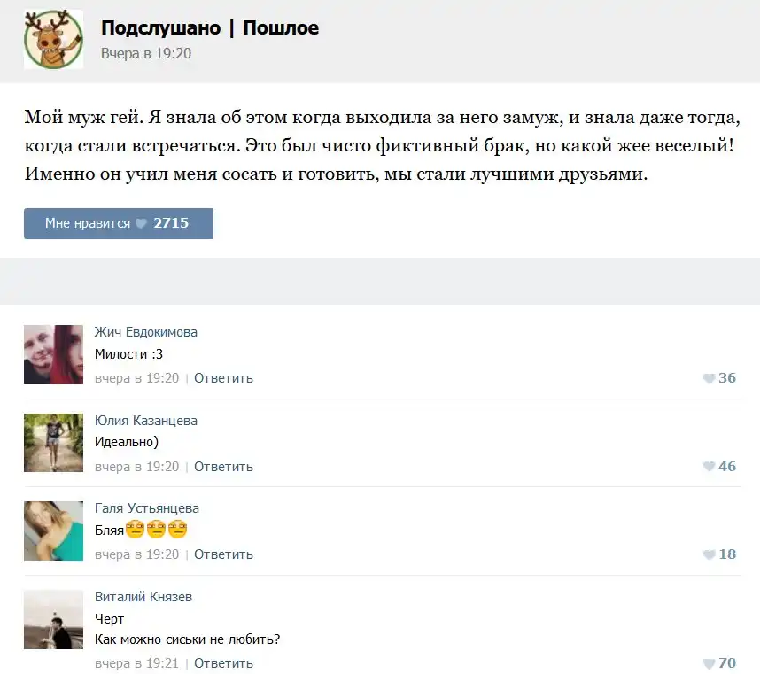The image size is (760, 674).
Task: Open the deer avatar of Подслушано group
Action: 53,39
